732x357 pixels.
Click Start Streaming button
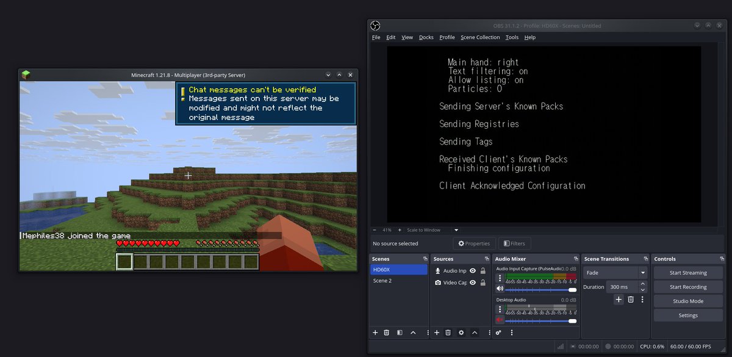click(688, 273)
